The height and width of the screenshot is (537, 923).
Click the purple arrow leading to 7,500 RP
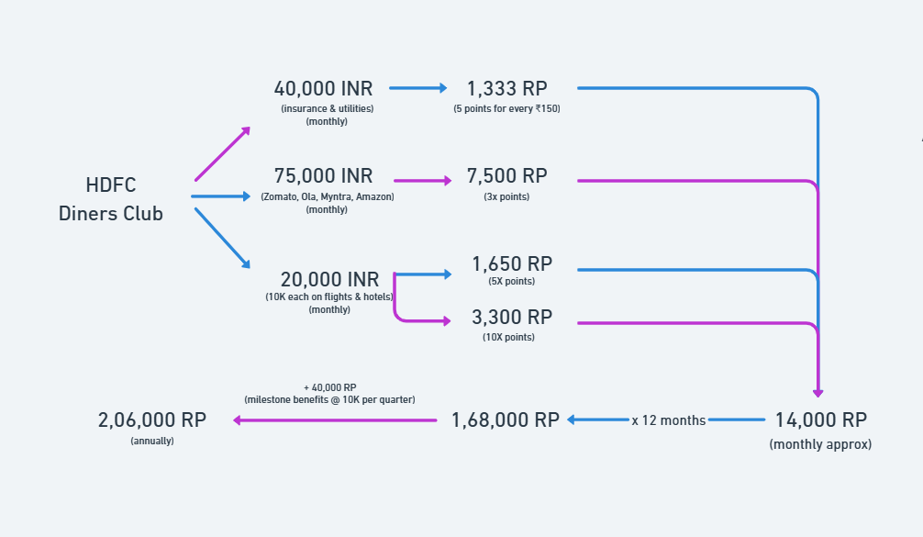[423, 181]
